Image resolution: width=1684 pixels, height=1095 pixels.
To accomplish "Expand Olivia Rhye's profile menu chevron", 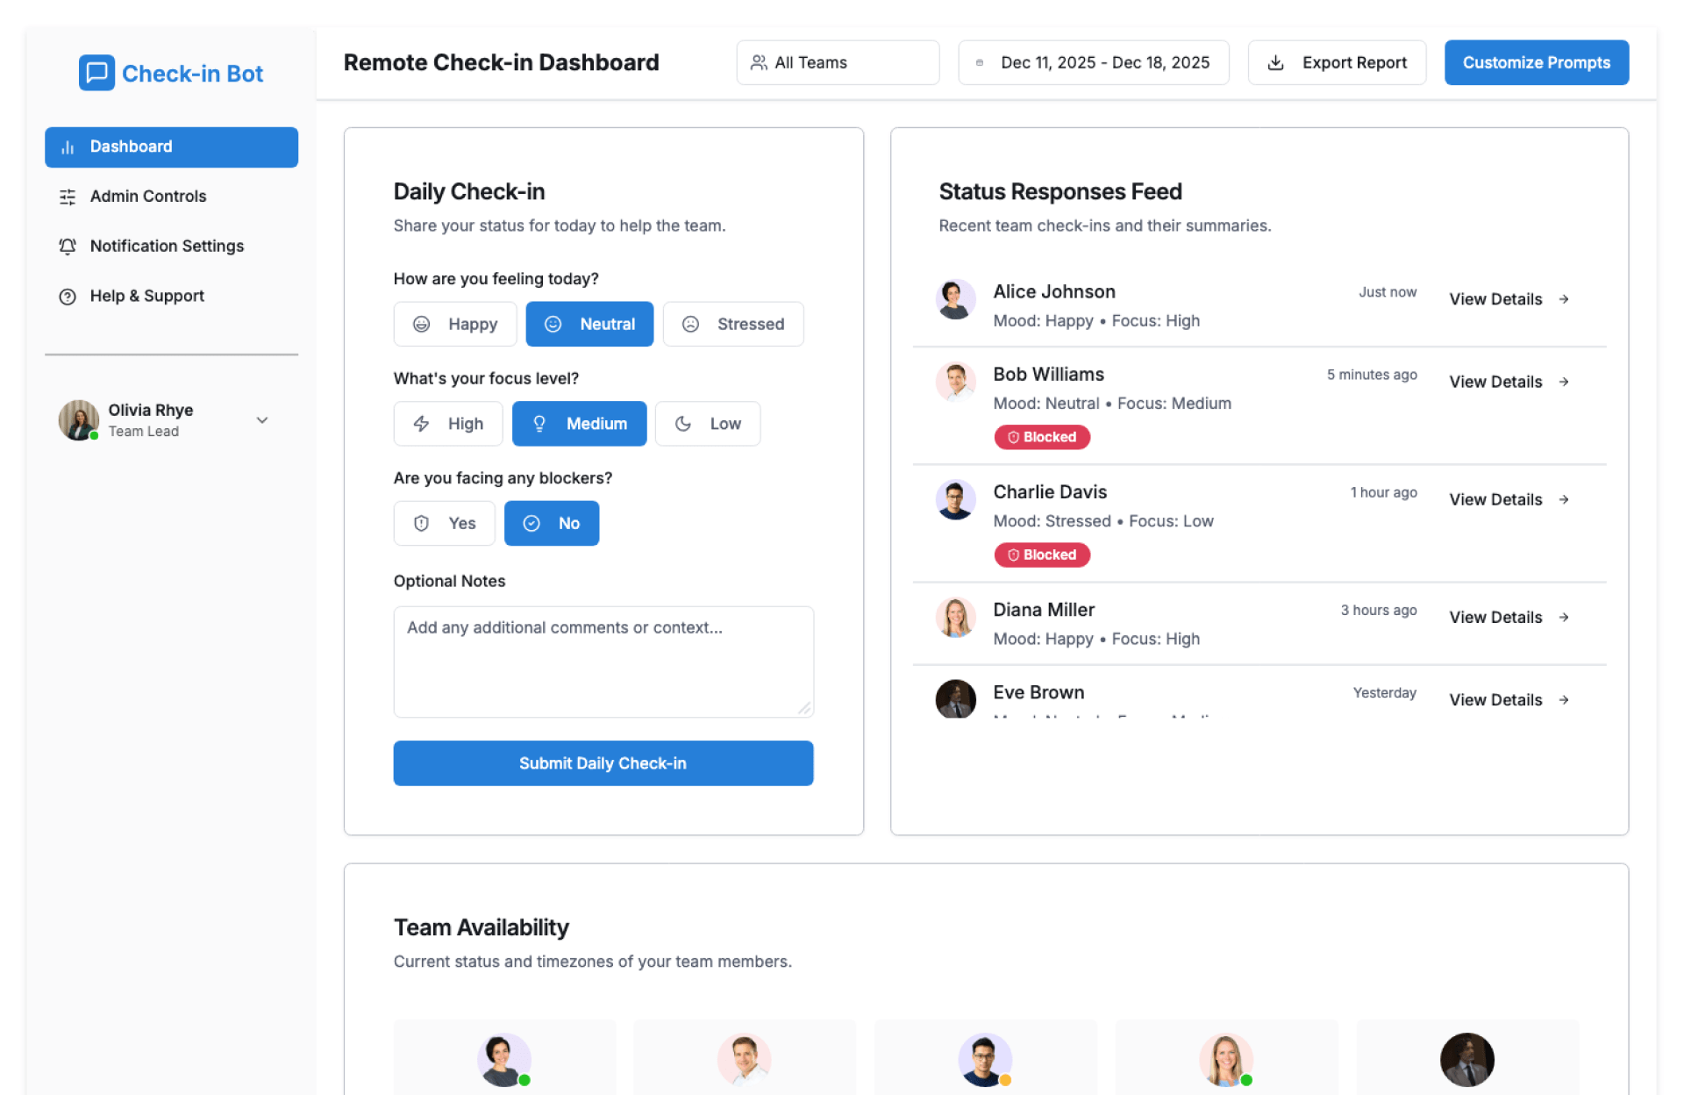I will [261, 420].
